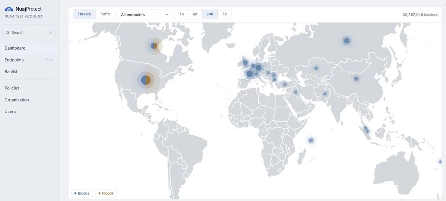This screenshot has height=201, width=446.
Task: Select the threat marker east of Madagascar
Action: tap(311, 140)
